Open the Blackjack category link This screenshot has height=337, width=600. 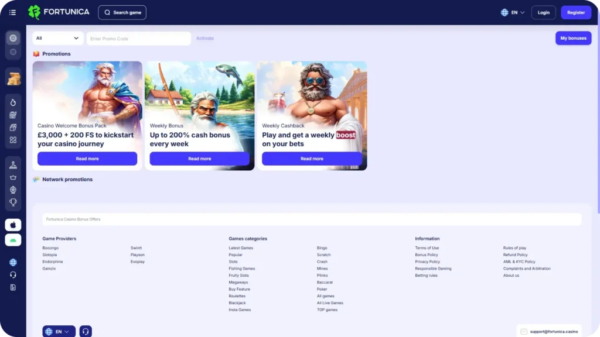tap(237, 303)
